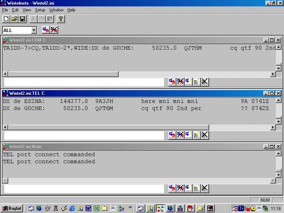This screenshot has height=213, width=284.
Task: Crossed-out note icon in Main window
Action: (x=205, y=189)
